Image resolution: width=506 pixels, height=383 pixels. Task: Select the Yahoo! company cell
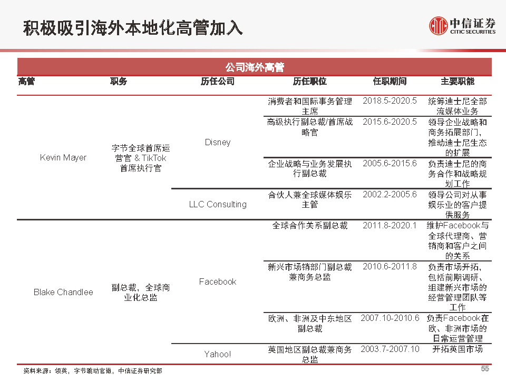(218, 354)
